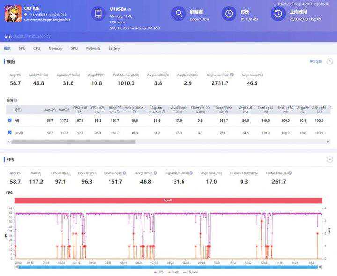Open the Battery tab
Screen dimensions: 337x276
114,48
